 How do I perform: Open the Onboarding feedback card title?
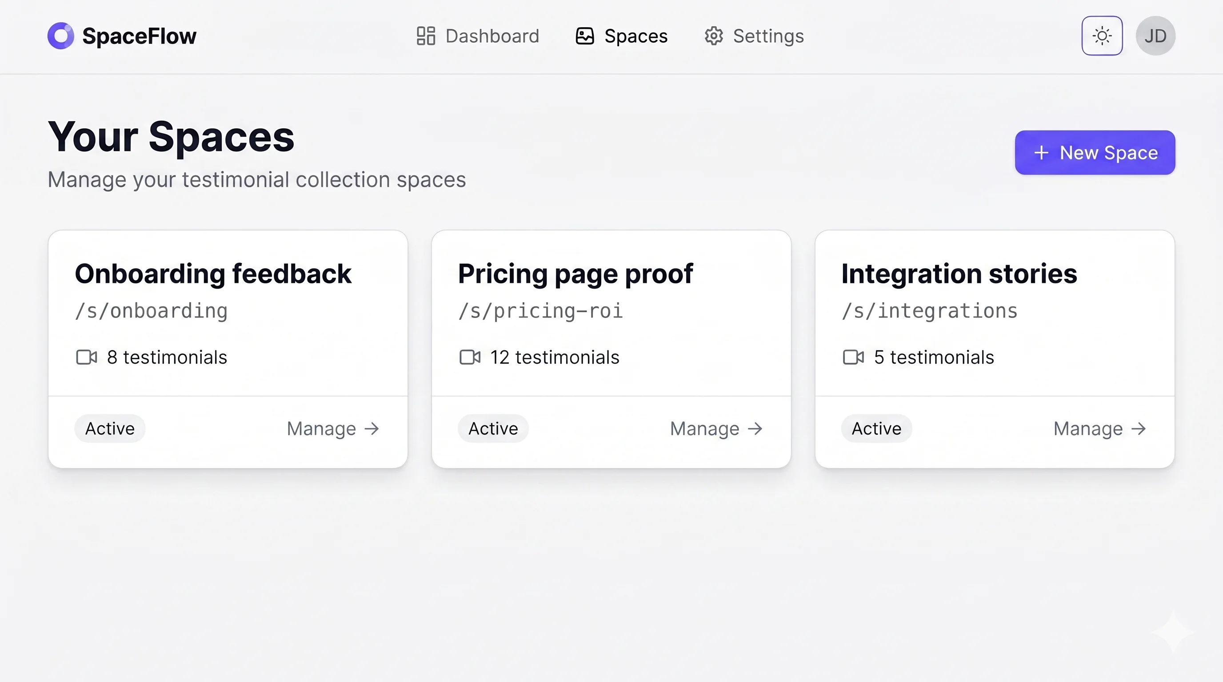213,274
